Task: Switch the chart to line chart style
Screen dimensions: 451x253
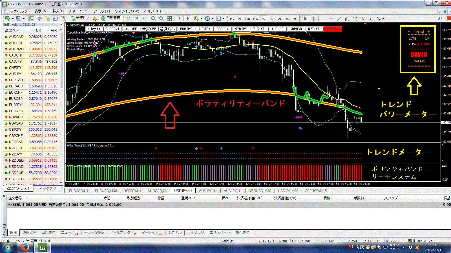Action: [144, 19]
